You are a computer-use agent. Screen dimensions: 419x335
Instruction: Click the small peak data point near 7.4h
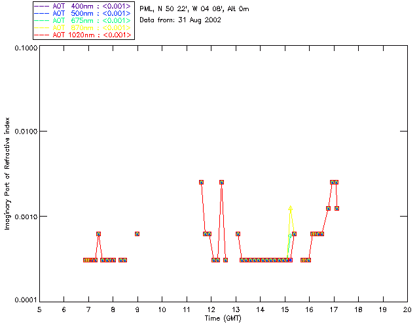[x=98, y=234]
